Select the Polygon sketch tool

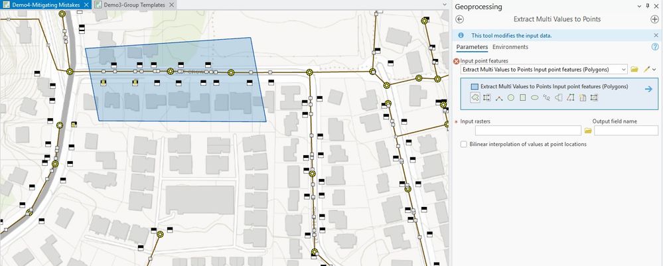click(x=475, y=98)
